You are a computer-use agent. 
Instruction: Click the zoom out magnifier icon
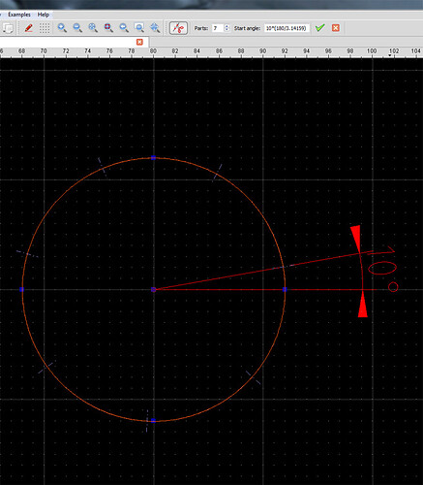(77, 28)
